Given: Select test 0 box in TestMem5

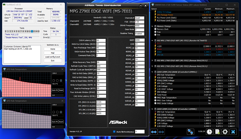Looking at the screenshot, I should tap(6, 31).
